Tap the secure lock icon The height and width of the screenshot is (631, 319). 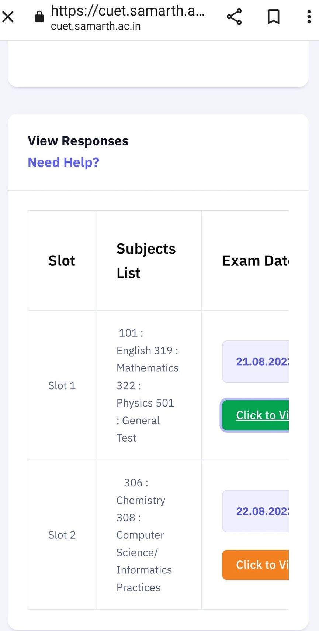(x=39, y=17)
